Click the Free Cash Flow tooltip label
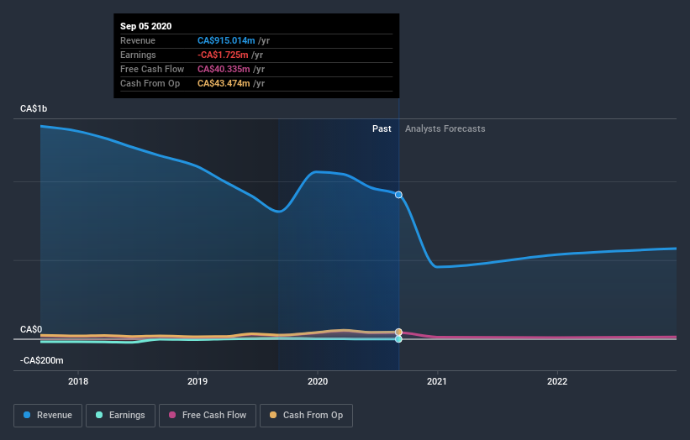Viewport: 690px width, 440px height. click(x=152, y=69)
